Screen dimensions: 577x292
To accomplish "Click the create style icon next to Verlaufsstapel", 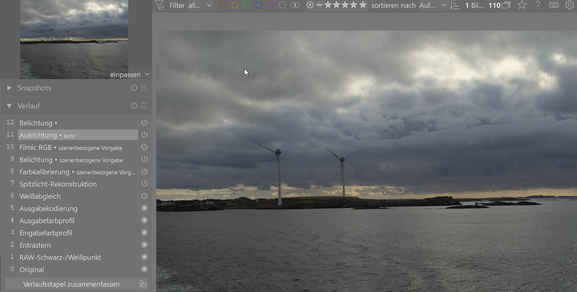I will [x=143, y=284].
